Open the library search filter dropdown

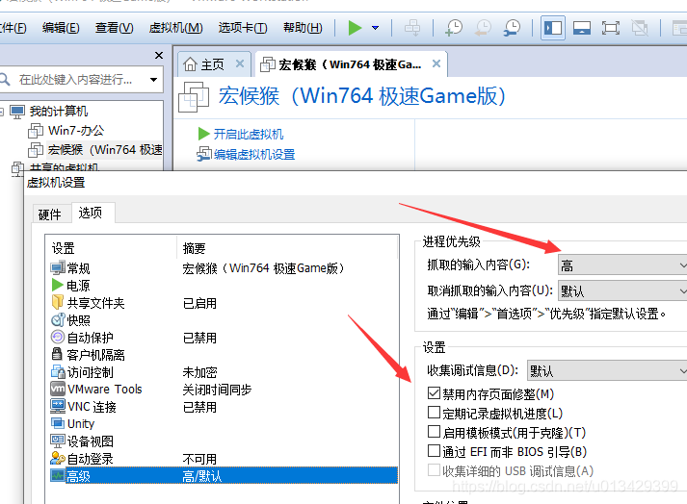pyautogui.click(x=153, y=80)
